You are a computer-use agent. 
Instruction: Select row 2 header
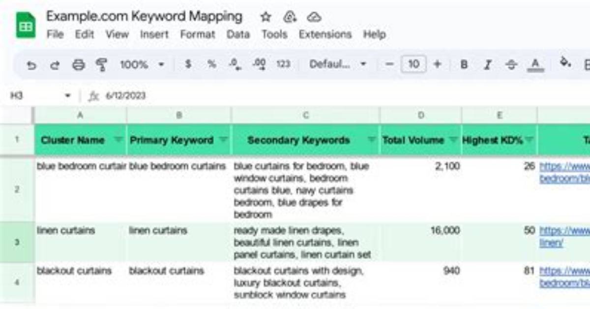(x=17, y=189)
